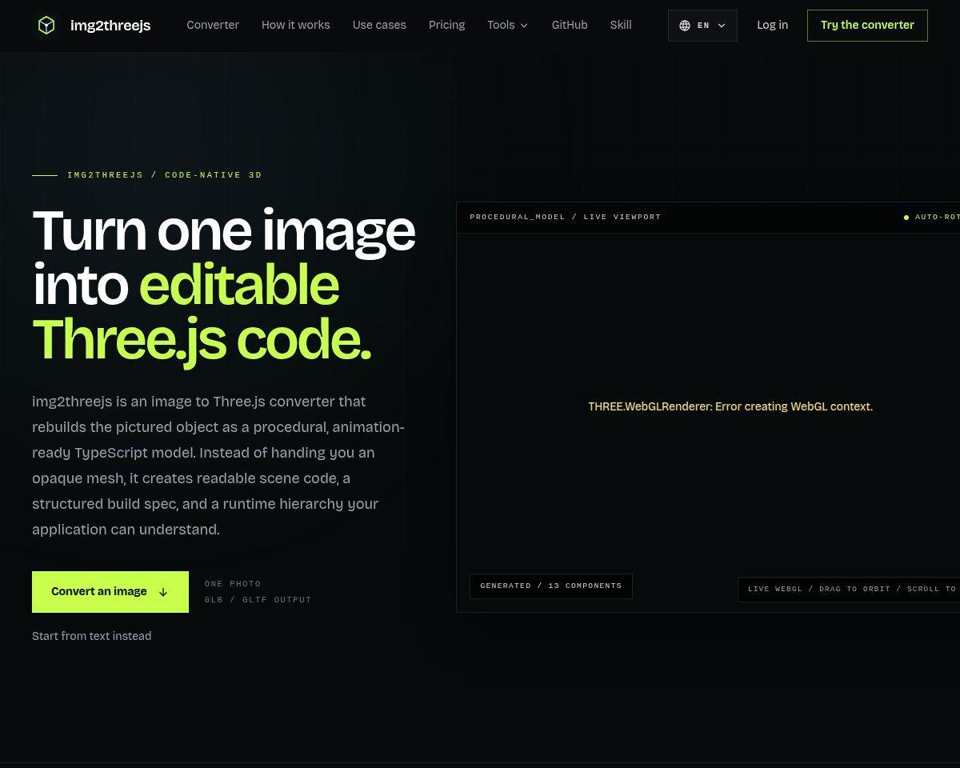The image size is (960, 768).
Task: Click the Convert an image button
Action: point(110,592)
